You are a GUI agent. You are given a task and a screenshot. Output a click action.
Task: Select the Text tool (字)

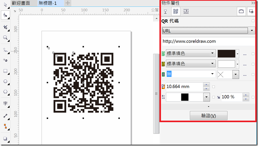tap(5, 103)
